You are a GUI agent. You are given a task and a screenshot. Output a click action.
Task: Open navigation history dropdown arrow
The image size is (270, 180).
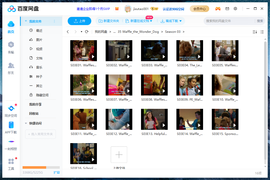tap(82, 32)
